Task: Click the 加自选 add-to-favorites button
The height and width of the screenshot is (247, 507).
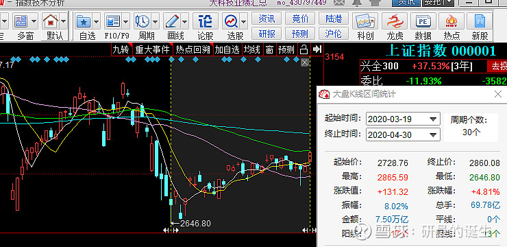Action: pyautogui.click(x=227, y=49)
